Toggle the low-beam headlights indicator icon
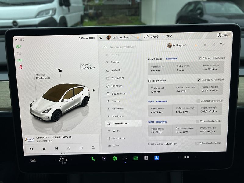 (19, 46)
